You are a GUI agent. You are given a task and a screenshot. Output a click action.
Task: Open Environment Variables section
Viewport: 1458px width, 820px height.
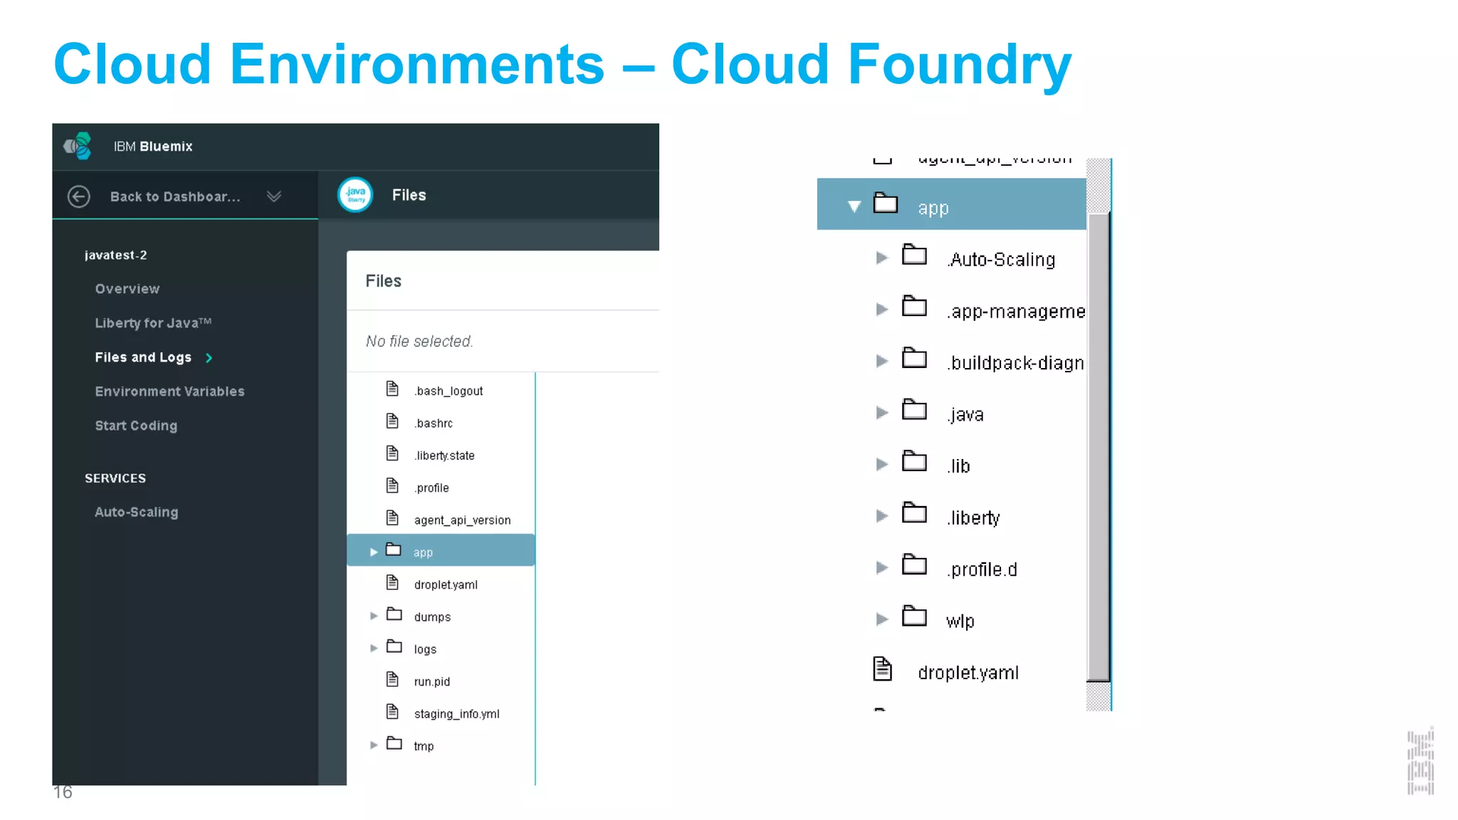(169, 391)
